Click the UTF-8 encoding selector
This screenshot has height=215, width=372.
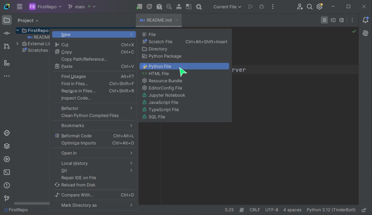pyautogui.click(x=271, y=210)
